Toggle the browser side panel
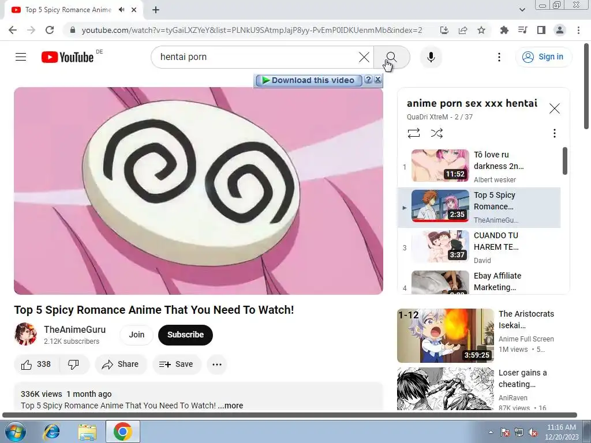 [541, 30]
